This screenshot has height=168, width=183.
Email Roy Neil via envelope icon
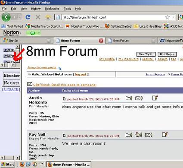(149, 135)
